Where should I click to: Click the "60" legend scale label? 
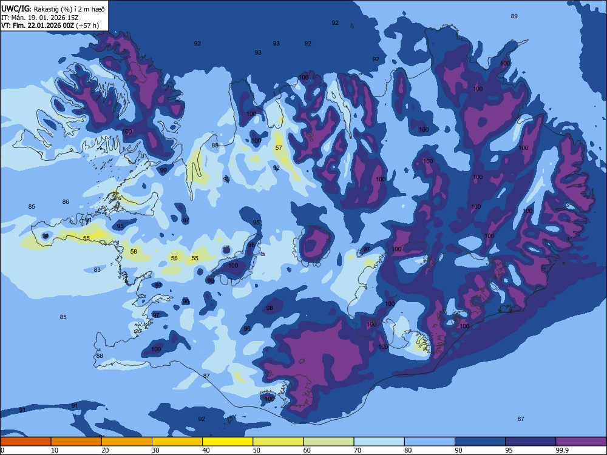click(307, 450)
